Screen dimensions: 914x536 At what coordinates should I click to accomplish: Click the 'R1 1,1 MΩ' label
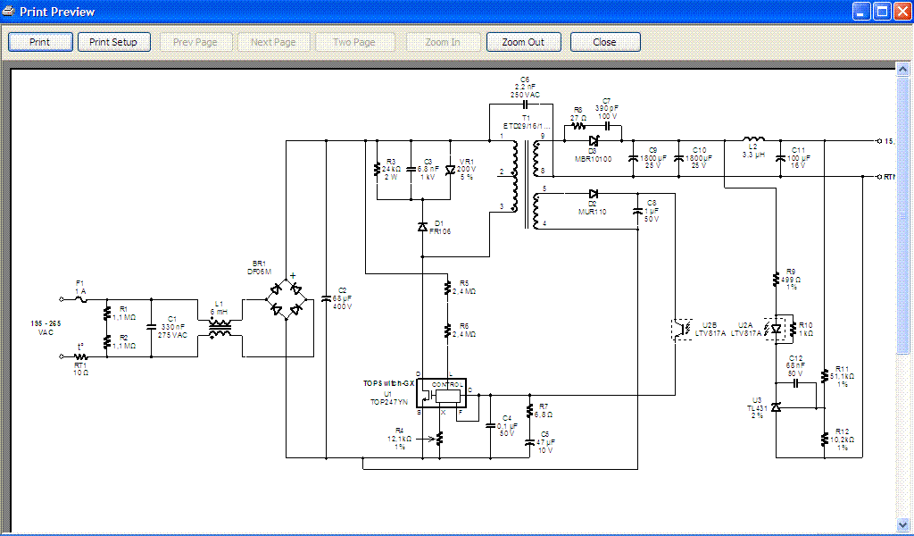pyautogui.click(x=123, y=314)
